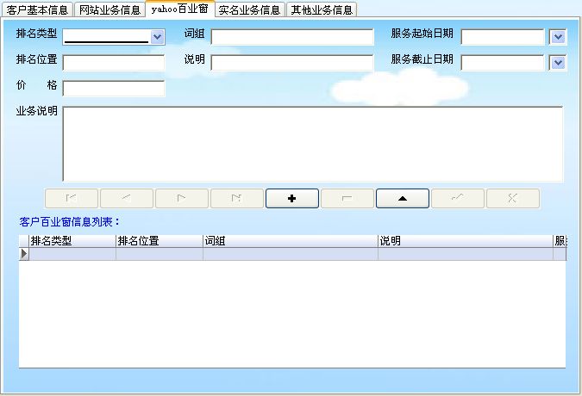Go to previous record navigator button
Viewport: 582px width, 396px height.
click(127, 198)
